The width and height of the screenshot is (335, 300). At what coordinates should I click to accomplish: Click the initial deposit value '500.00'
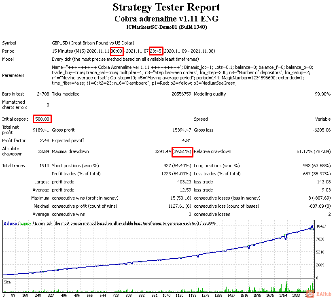point(42,119)
